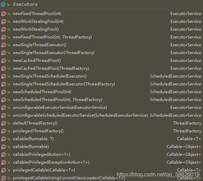Click ExecutorService return type of newCachedThreadPool()
Viewport: 203px width, 181px height.
(186, 61)
